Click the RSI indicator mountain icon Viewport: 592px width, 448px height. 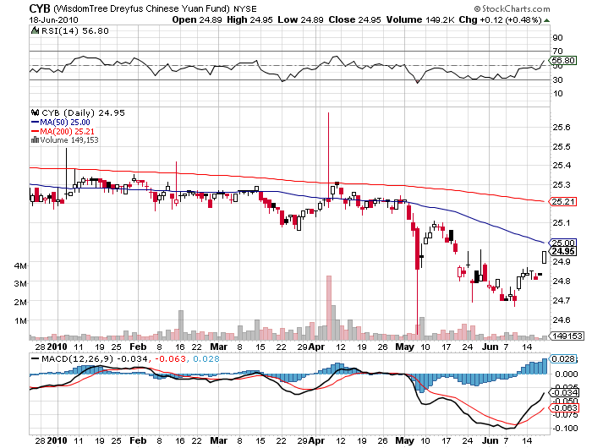(x=35, y=30)
